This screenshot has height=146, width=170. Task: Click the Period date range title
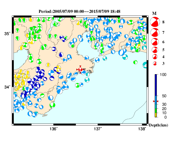[x=79, y=11]
